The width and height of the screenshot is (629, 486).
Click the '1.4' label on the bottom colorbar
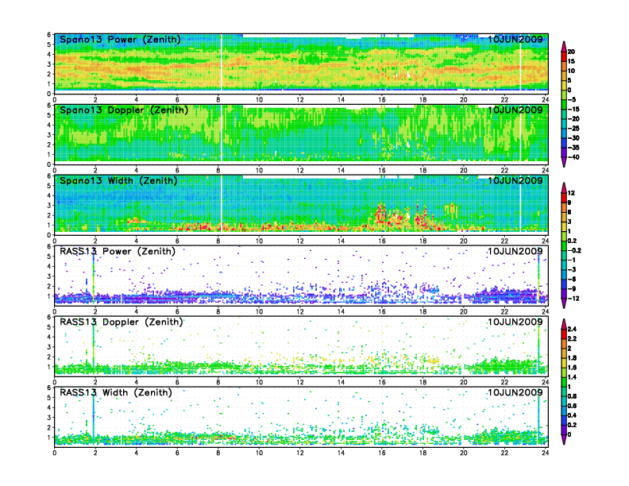pos(572,377)
